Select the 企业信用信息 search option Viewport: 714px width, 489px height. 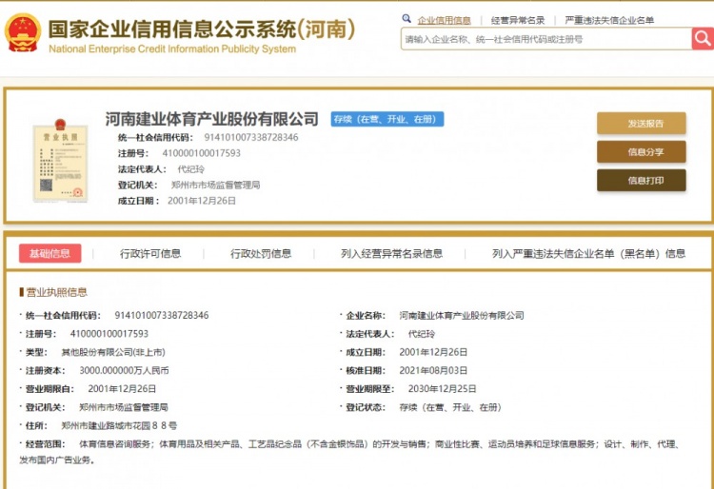point(444,20)
